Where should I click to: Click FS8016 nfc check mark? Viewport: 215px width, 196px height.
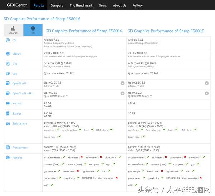click(109, 171)
